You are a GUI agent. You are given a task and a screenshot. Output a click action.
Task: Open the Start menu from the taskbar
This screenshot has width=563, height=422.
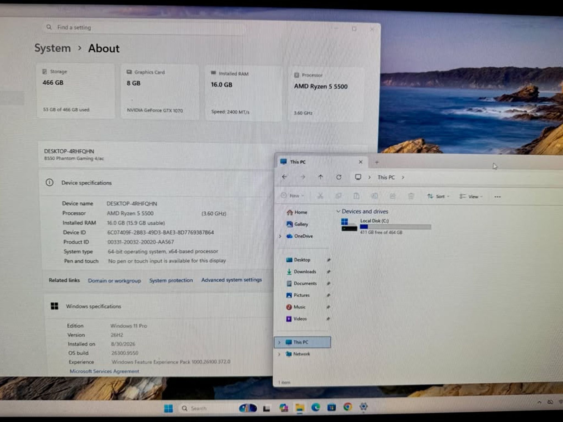point(168,408)
